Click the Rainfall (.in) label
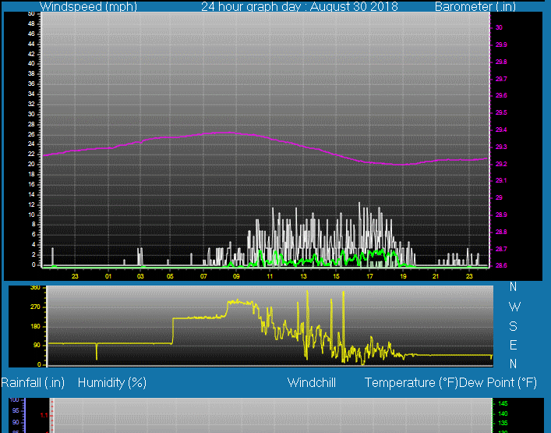The image size is (551, 433). coord(33,383)
